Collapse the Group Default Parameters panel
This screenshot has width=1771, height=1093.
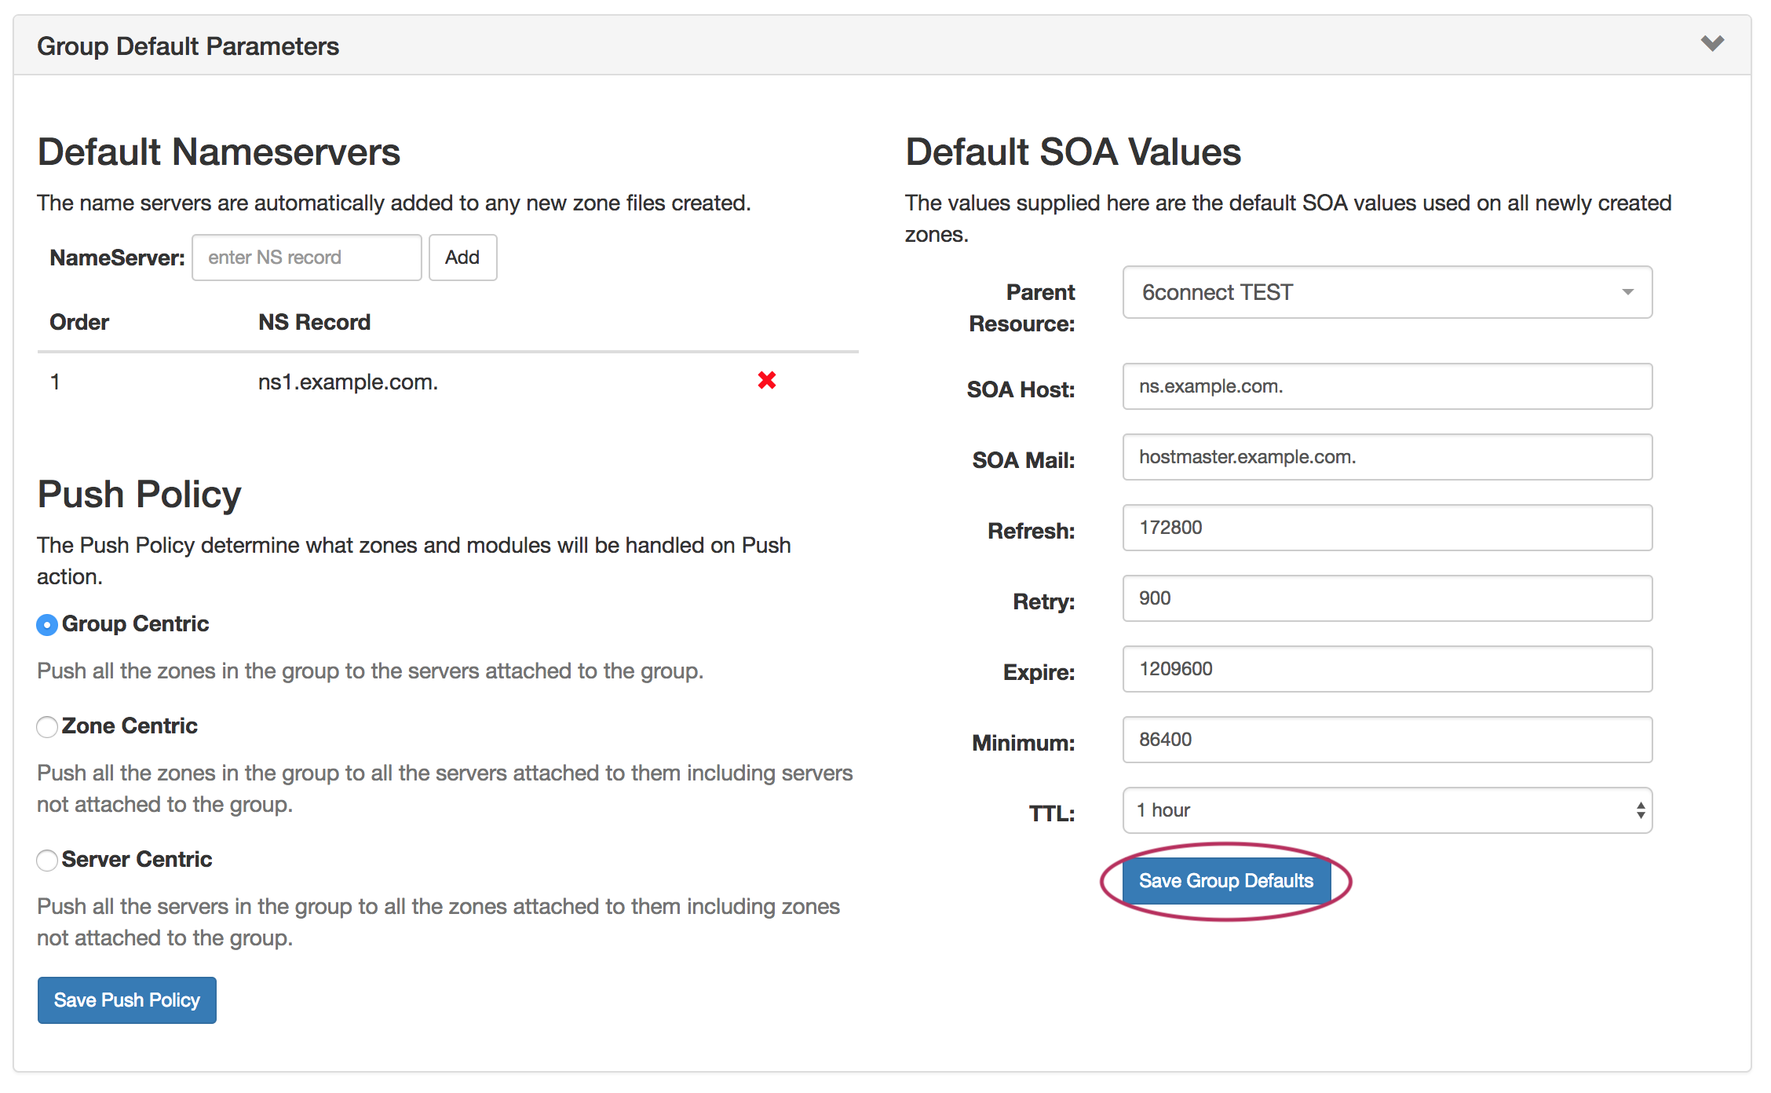(x=1712, y=43)
